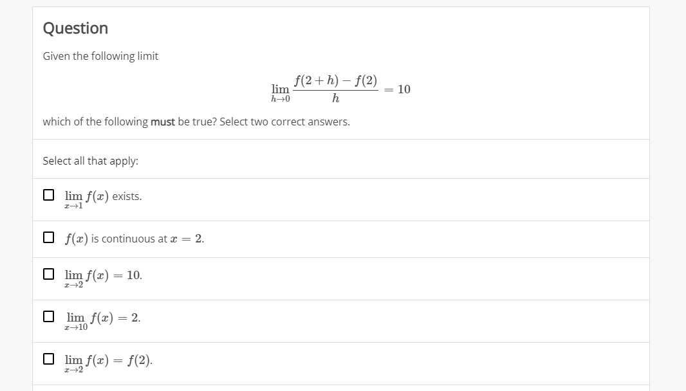Select the continuity at x = 2 answer row

coord(322,239)
